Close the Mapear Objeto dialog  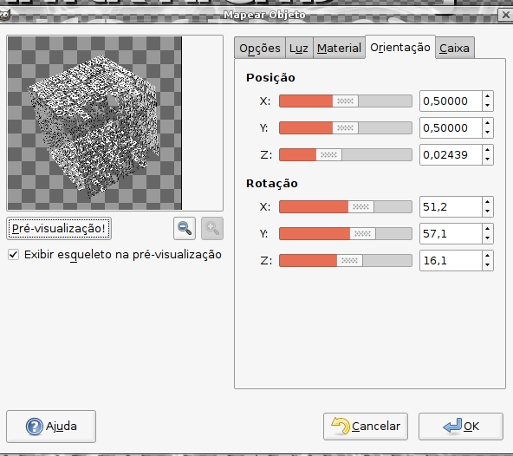505,15
